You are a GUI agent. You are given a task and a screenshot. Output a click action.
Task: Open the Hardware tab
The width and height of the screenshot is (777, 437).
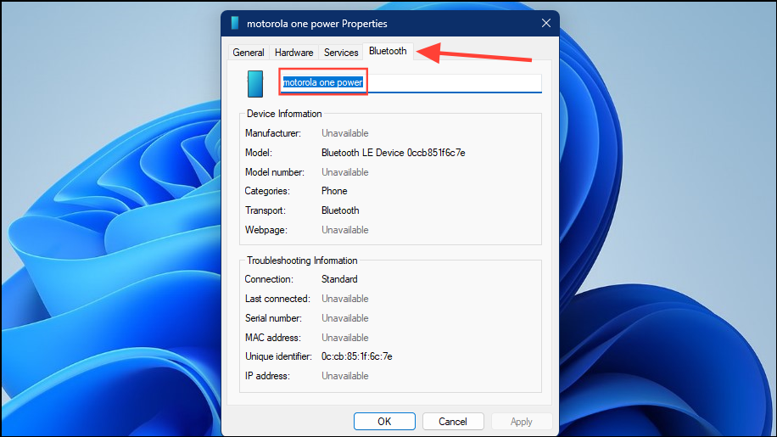[293, 53]
